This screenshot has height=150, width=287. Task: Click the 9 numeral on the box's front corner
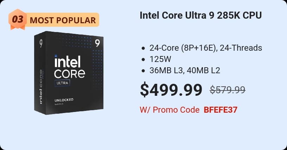pos(97,43)
